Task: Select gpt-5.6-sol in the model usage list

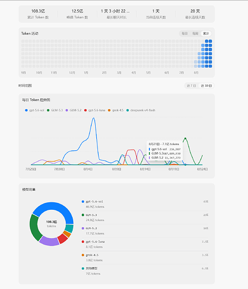Action: pos(145,204)
